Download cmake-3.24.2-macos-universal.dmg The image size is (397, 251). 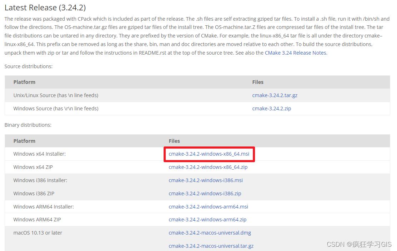pos(210,232)
